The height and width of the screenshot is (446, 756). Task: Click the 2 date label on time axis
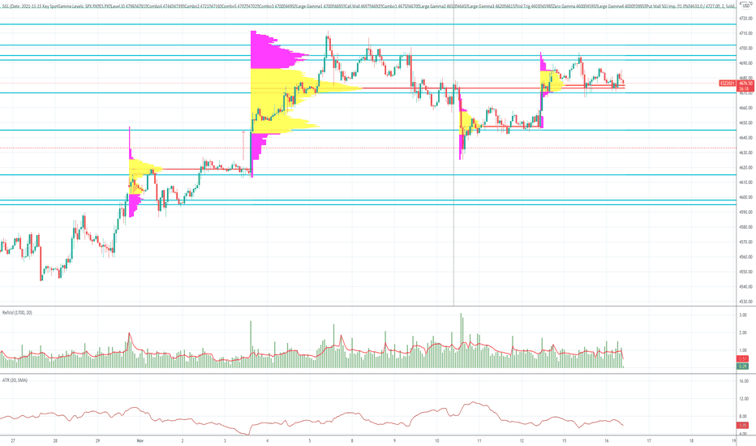[183, 440]
